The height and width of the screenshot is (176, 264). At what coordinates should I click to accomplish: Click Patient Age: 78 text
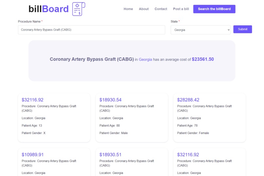(187, 126)
